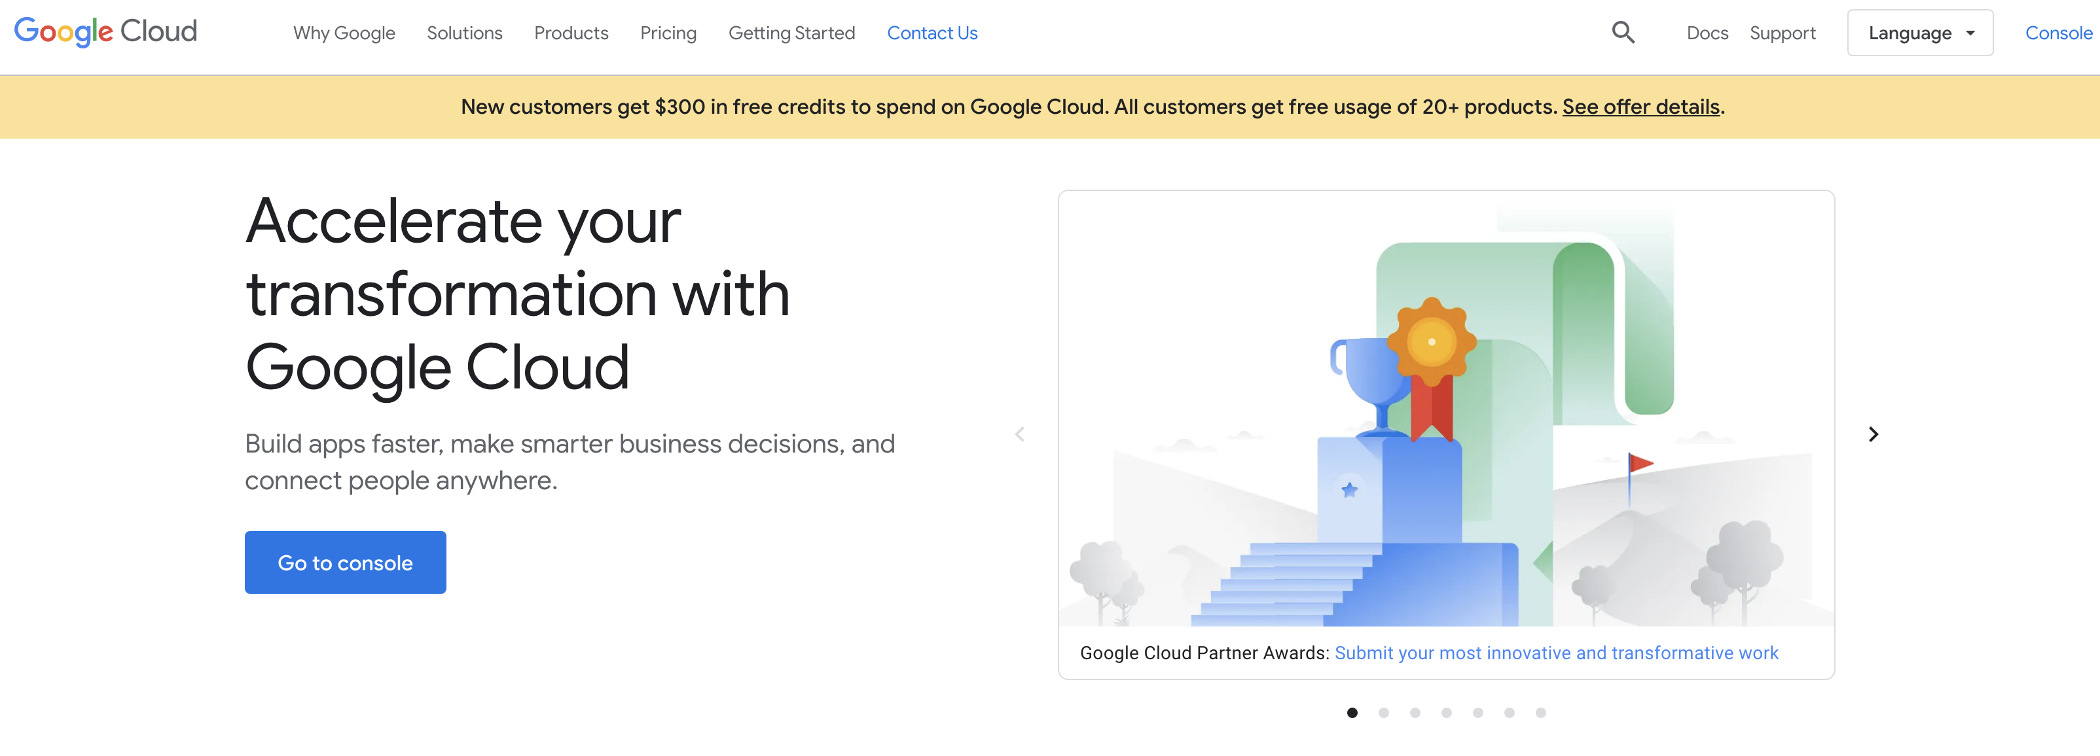
Task: Select the fourth carousel dot
Action: click(1446, 713)
